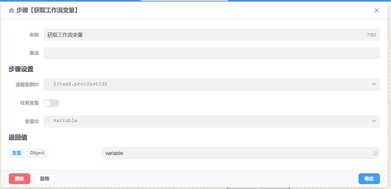Confirm with the 确定 button

(x=369, y=179)
